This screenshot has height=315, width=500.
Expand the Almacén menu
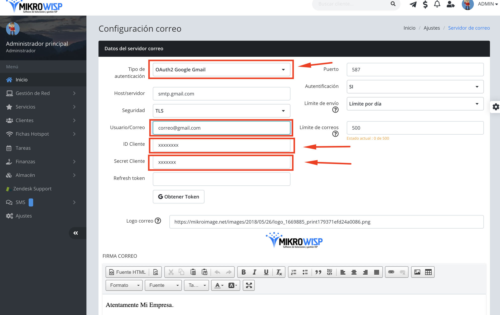tap(43, 175)
